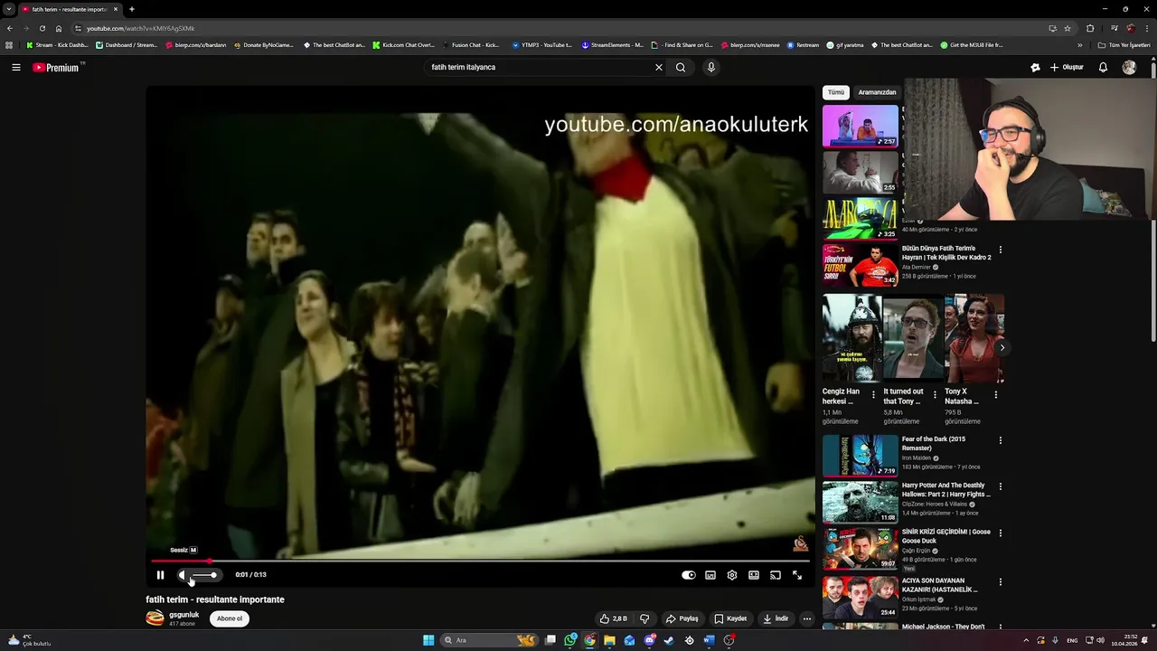Open the gif yaratma bookmark
This screenshot has height=651, width=1157.
845,44
